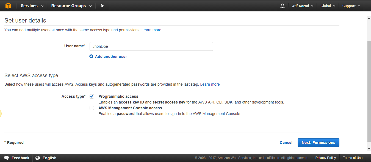Click the scrollbar down arrow
The width and height of the screenshot is (371, 162).
369,149
